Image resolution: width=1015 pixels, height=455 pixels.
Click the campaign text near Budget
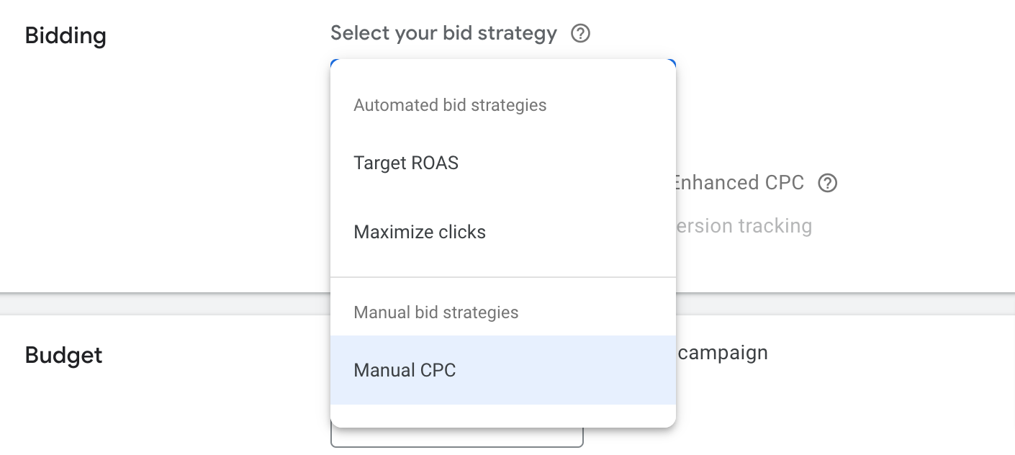click(x=723, y=353)
